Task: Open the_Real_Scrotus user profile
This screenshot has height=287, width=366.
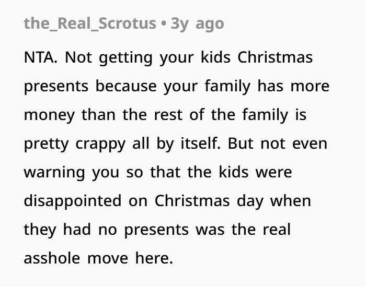Action: coord(89,23)
